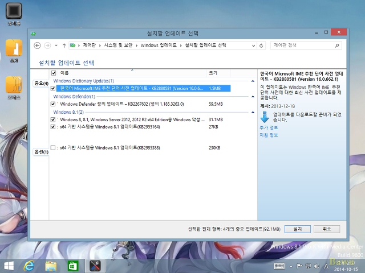Click the 230KB size cell
Image resolution: width=365 pixels, height=273 pixels.
(214, 148)
